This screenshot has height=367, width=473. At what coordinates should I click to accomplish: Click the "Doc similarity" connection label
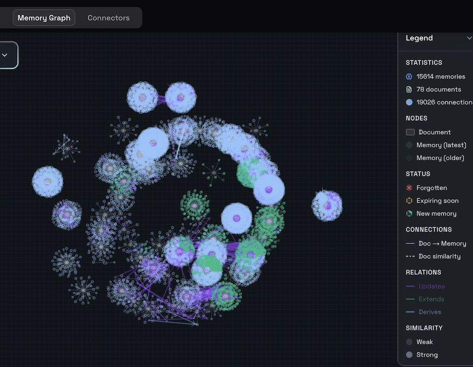click(439, 256)
